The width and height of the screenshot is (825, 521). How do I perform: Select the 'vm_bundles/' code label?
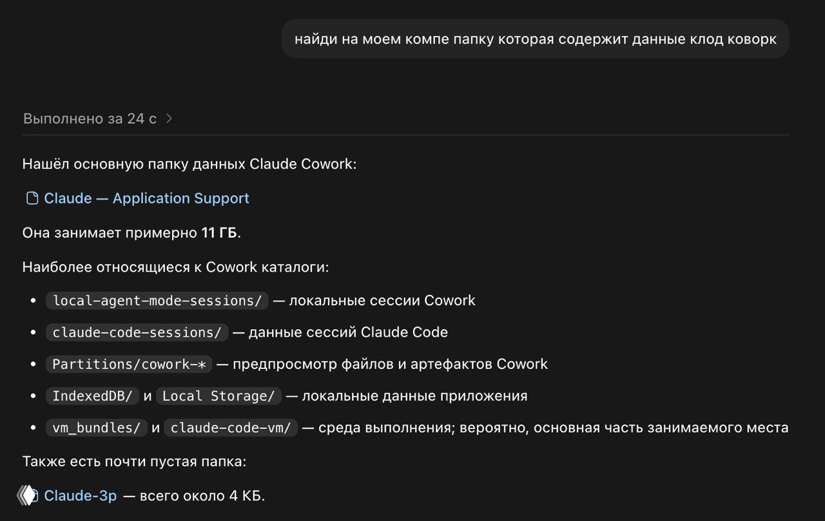pyautogui.click(x=96, y=428)
